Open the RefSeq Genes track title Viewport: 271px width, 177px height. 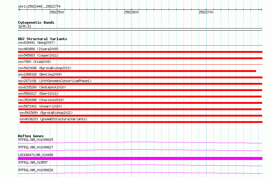click(x=31, y=136)
